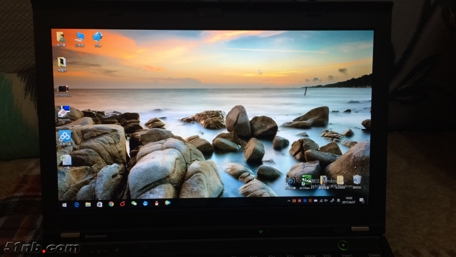Open the network Wi-Fi tray icon
The height and width of the screenshot is (257, 456).
point(321,200)
